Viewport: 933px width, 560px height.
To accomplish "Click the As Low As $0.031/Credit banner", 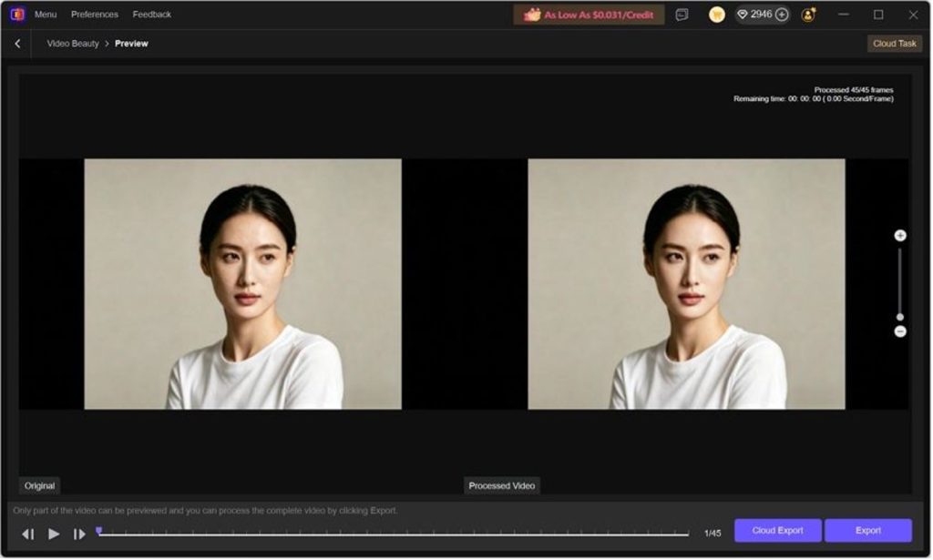I will [x=590, y=15].
